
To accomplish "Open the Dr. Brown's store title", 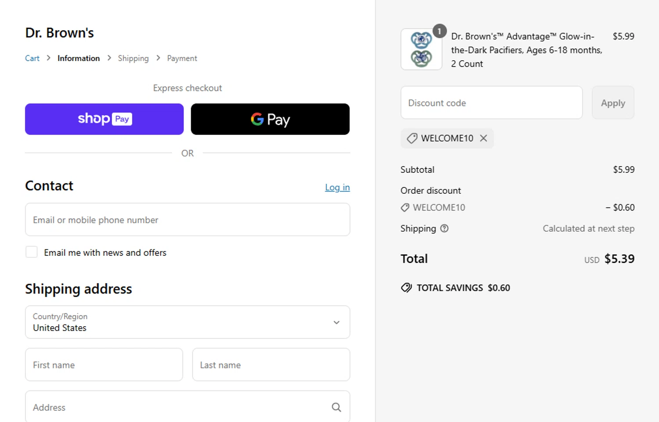I will (59, 33).
